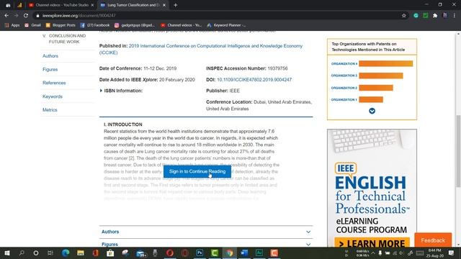461x259 pixels.
Task: Open the Windows Start menu
Action: click(7, 253)
